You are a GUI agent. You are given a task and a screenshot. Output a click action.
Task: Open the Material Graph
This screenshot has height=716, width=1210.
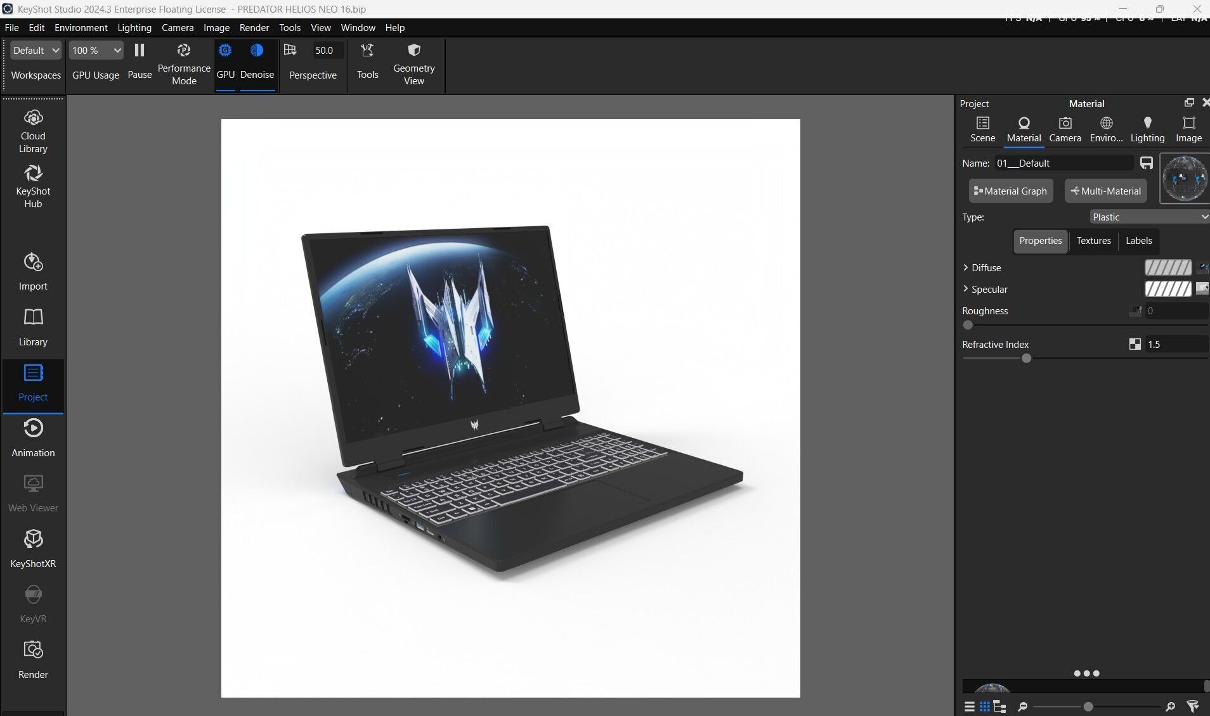(x=1011, y=191)
